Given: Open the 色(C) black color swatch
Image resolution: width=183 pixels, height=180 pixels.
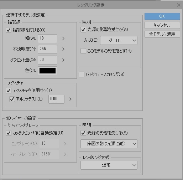Looking at the screenshot, I should pyautogui.click(x=47, y=71).
